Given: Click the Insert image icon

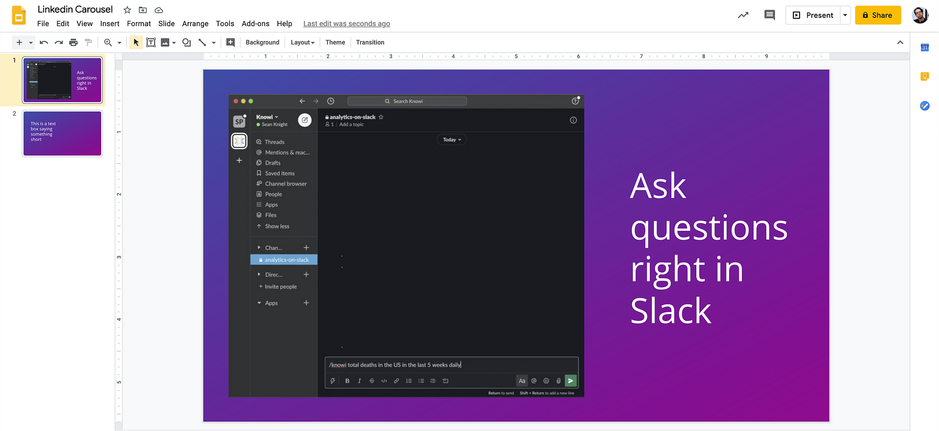Looking at the screenshot, I should tap(165, 42).
